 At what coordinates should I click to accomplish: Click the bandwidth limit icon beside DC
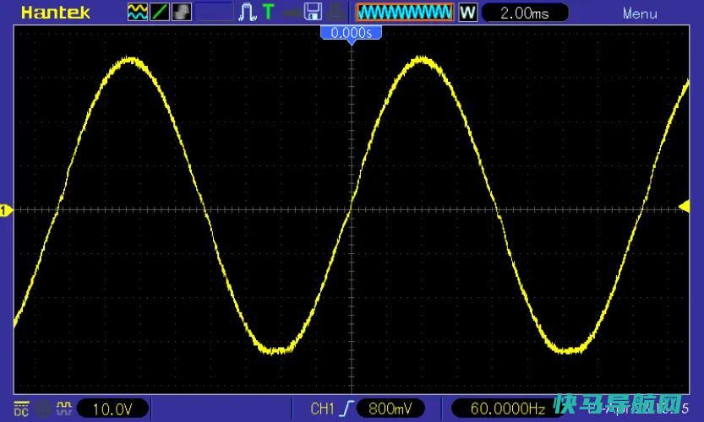(x=42, y=408)
